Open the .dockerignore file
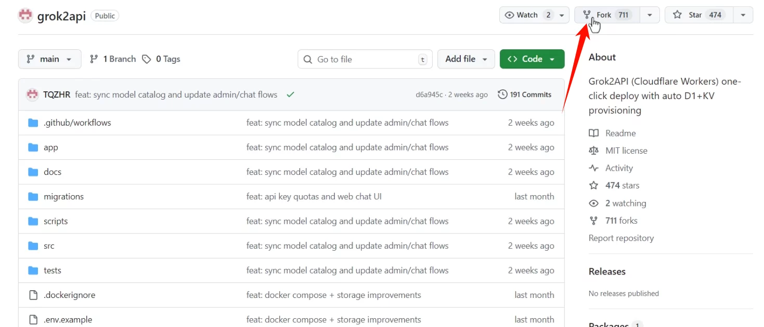 click(69, 295)
